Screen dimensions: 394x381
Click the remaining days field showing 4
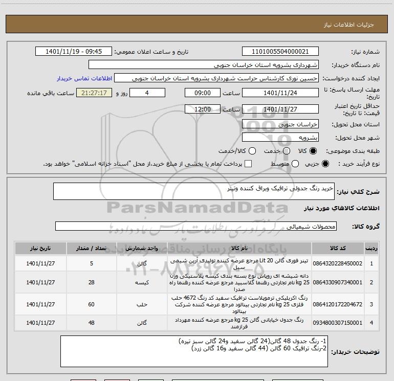point(147,93)
